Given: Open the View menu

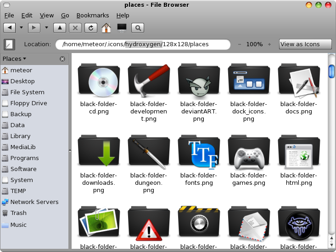Looking at the screenshot, I should (x=47, y=16).
